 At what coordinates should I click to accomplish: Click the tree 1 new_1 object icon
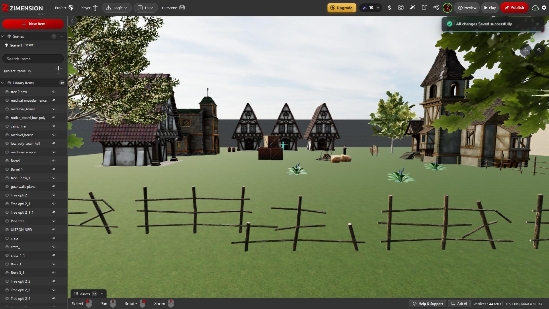click(7, 178)
